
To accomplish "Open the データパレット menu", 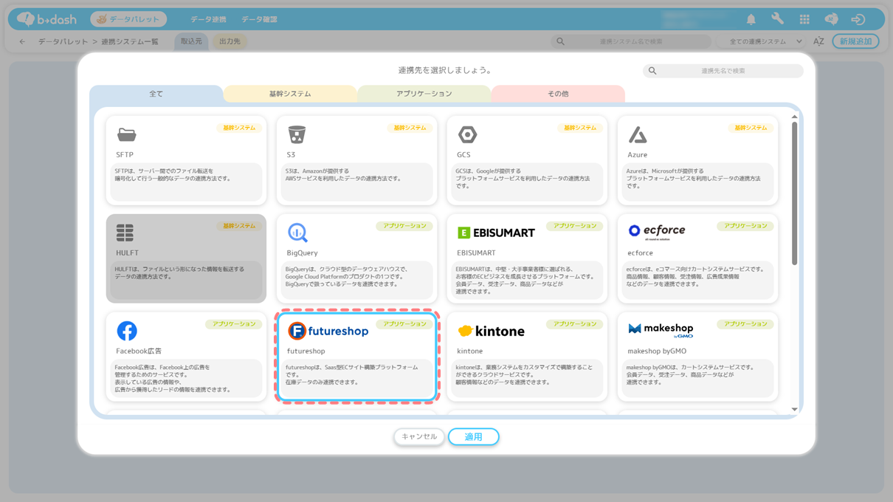I will 128,19.
